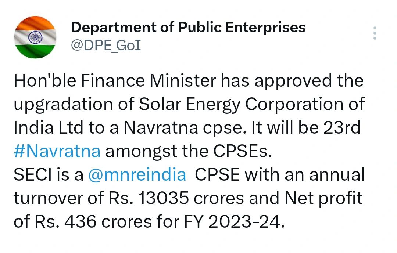
Task: Click the "Net profit" text
Action: point(323,199)
